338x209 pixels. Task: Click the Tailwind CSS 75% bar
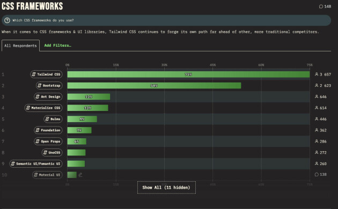[x=188, y=74]
